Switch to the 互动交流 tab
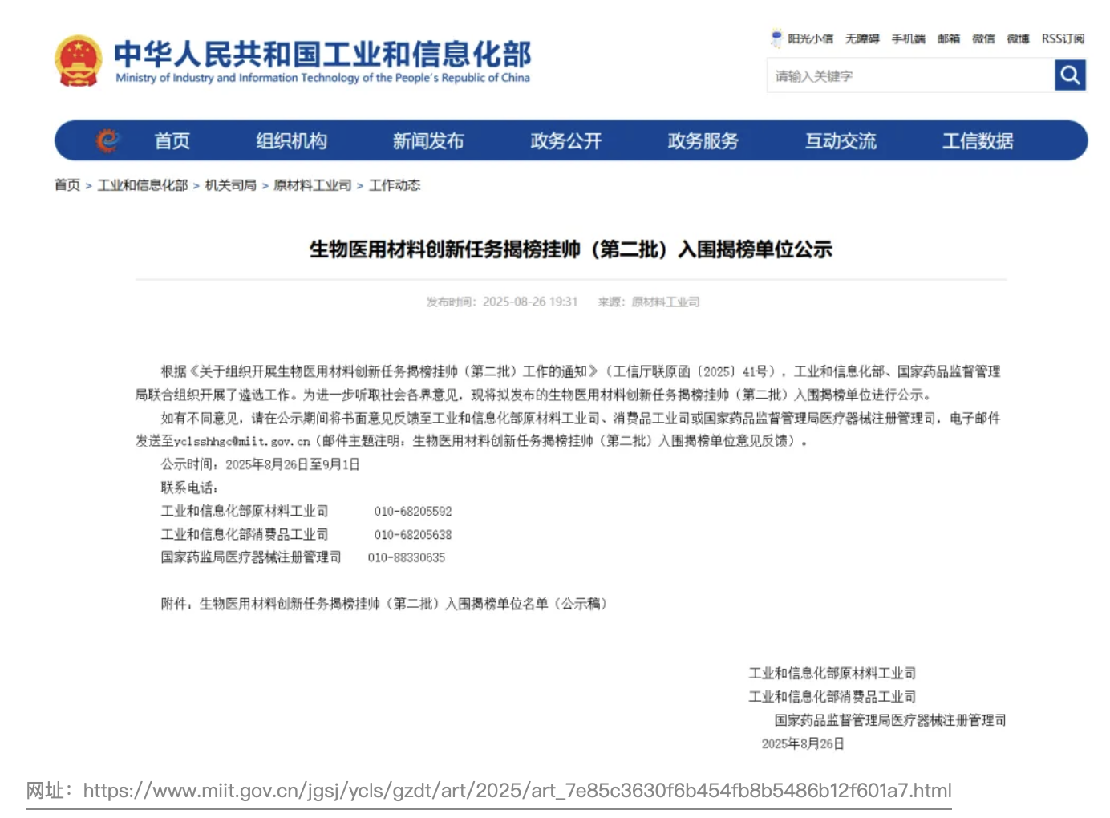This screenshot has height=818, width=1110. 841,140
